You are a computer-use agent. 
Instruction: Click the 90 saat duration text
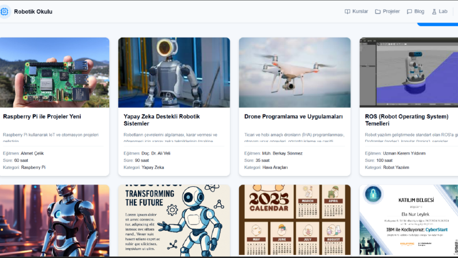pos(142,160)
